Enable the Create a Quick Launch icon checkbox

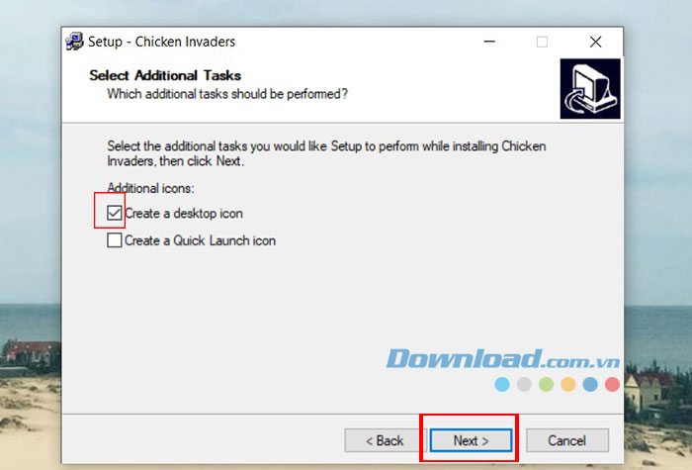pyautogui.click(x=115, y=240)
